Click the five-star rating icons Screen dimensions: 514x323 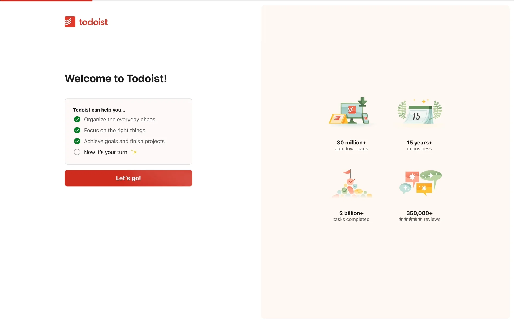(410, 219)
